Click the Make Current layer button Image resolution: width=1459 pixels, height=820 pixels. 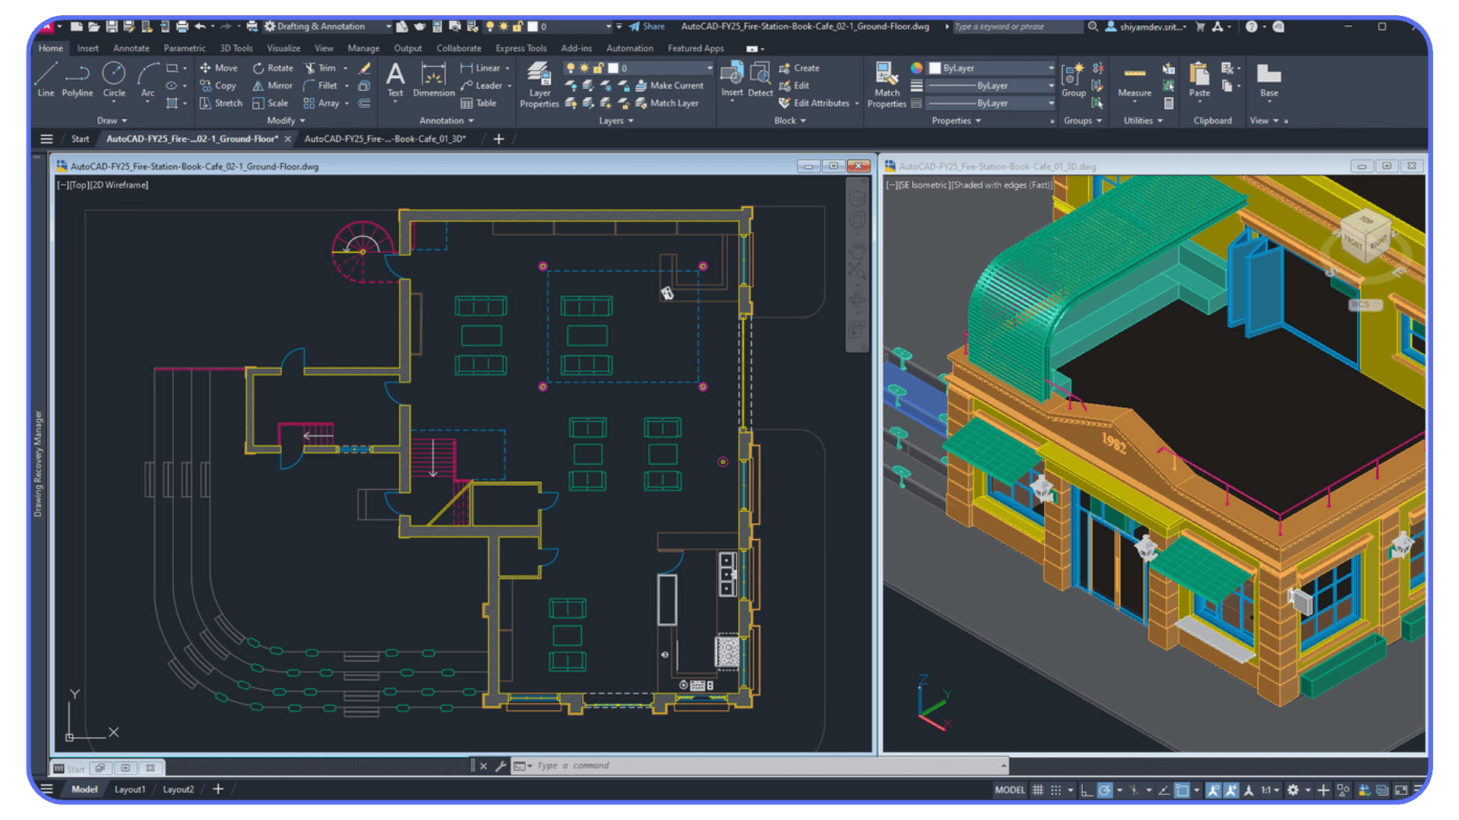(x=672, y=85)
